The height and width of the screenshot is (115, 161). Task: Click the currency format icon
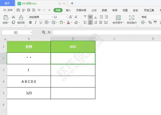pyautogui.click(x=143, y=22)
